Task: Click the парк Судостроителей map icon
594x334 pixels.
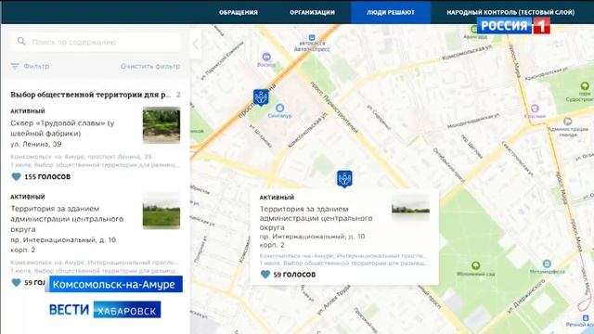Action: pos(585,86)
